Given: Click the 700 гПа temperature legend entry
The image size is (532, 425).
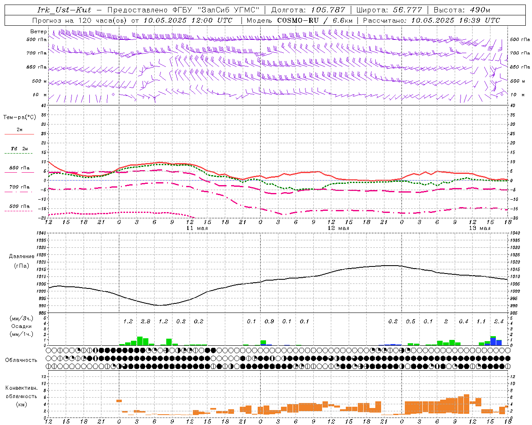Looking at the screenshot, I should (x=19, y=189).
